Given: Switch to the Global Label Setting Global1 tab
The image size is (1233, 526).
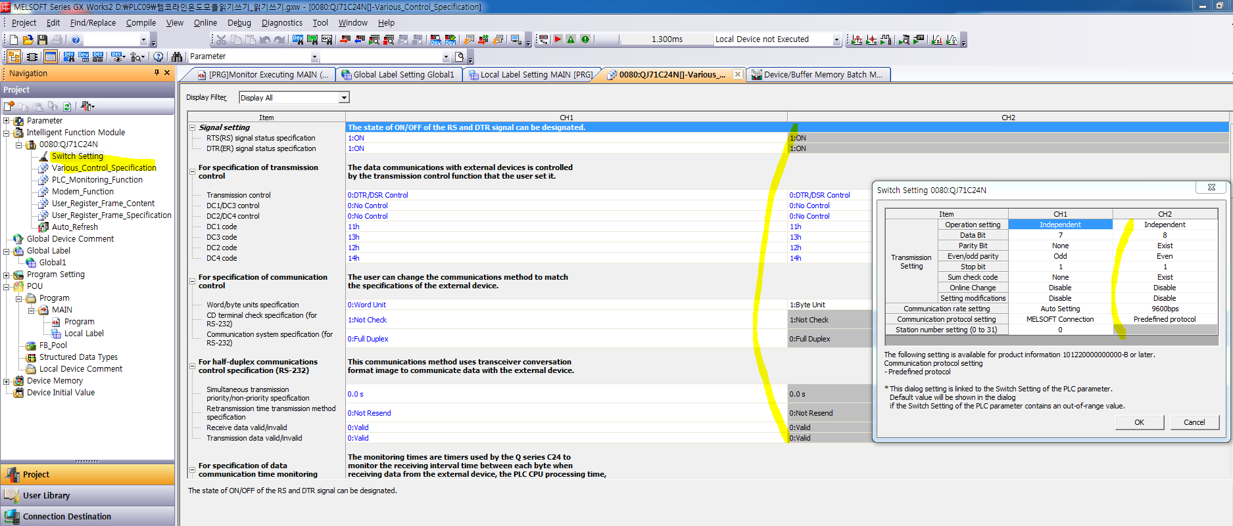Looking at the screenshot, I should 399,75.
